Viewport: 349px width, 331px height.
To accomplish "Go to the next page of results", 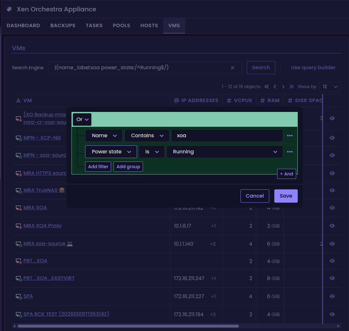I will [283, 87].
